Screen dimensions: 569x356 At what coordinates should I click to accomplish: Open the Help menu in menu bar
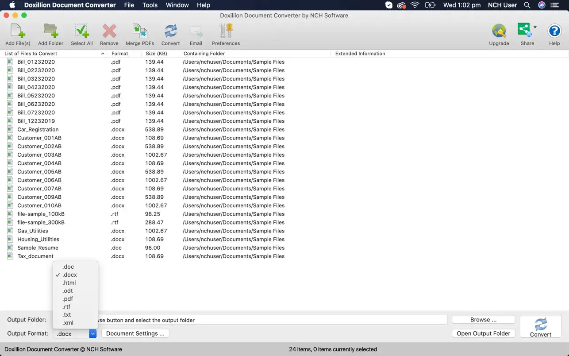(x=204, y=5)
